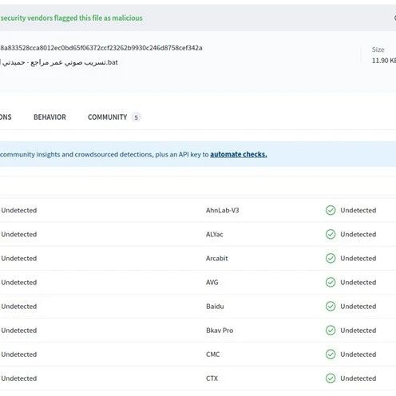This screenshot has width=396, height=396.
Task: Click the flagged as malicious headline
Action: tap(71, 18)
